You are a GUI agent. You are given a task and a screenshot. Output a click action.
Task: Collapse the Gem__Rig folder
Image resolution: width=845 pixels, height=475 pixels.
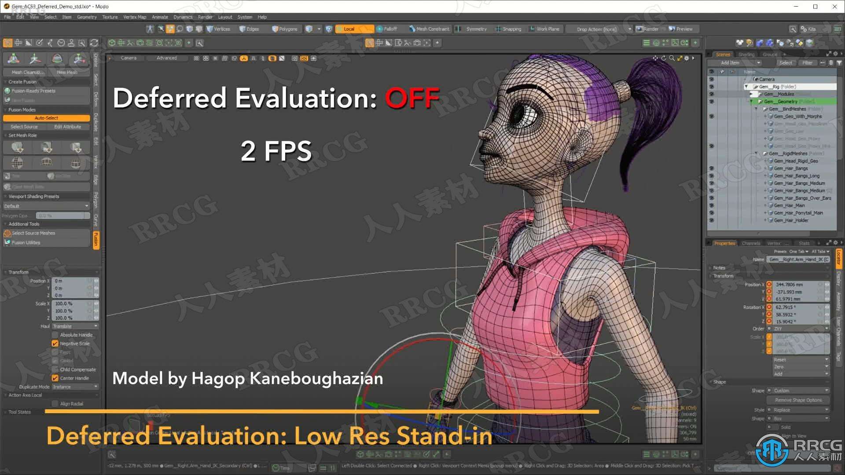click(x=746, y=87)
